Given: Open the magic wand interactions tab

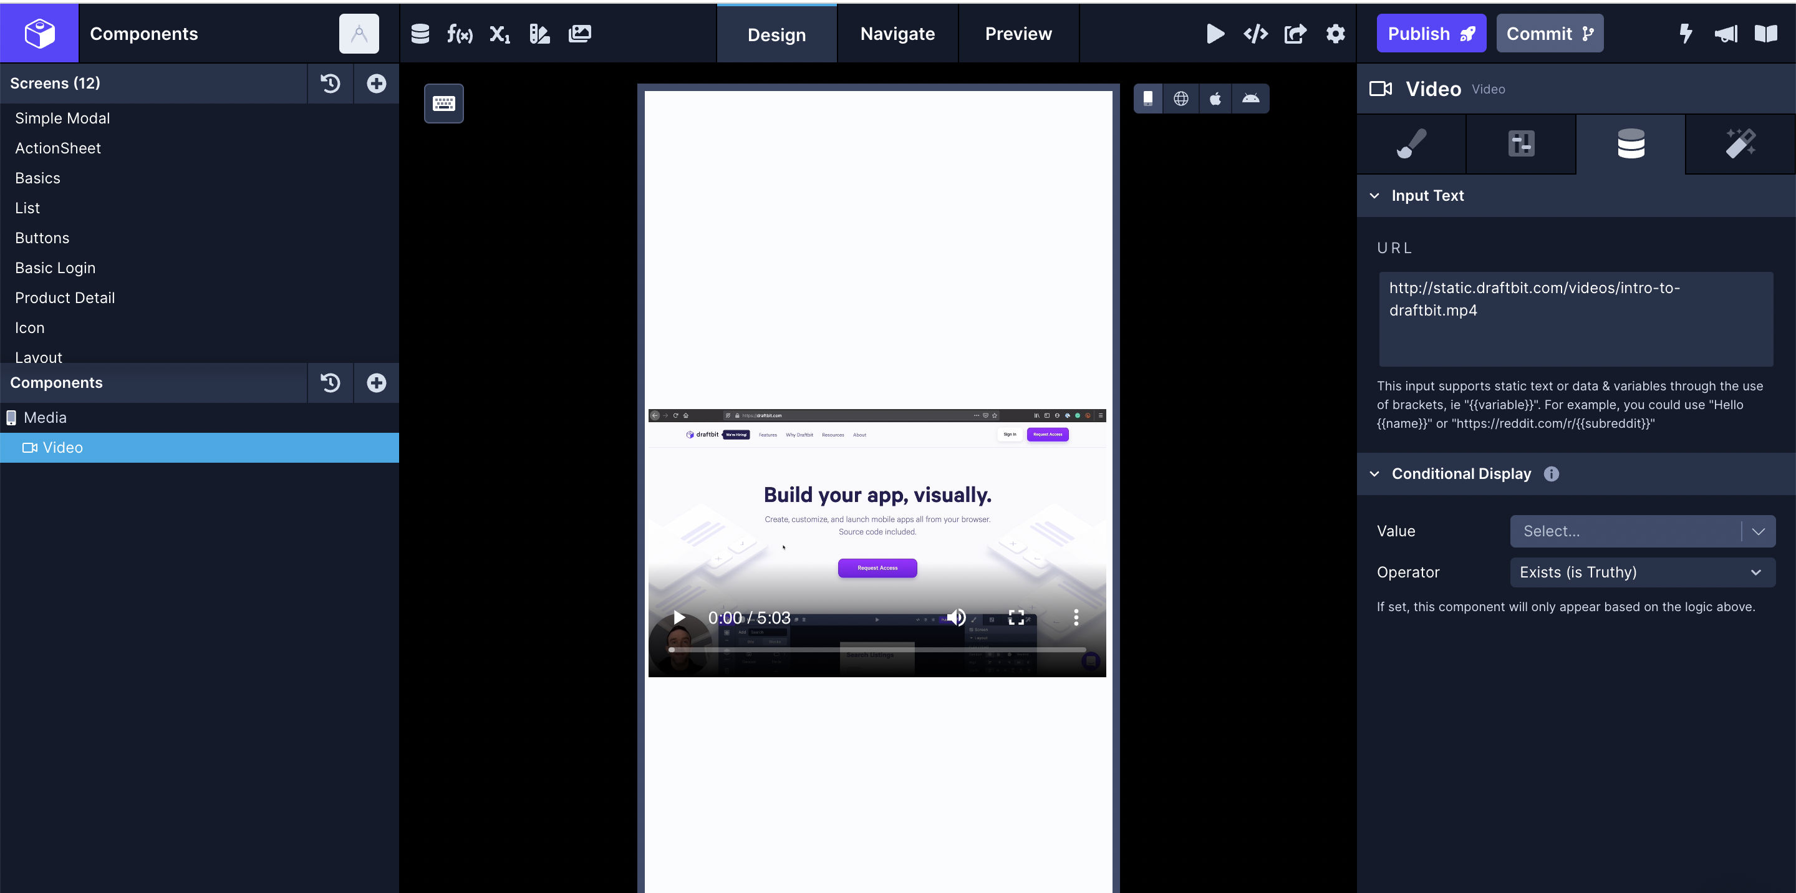Looking at the screenshot, I should [x=1740, y=144].
